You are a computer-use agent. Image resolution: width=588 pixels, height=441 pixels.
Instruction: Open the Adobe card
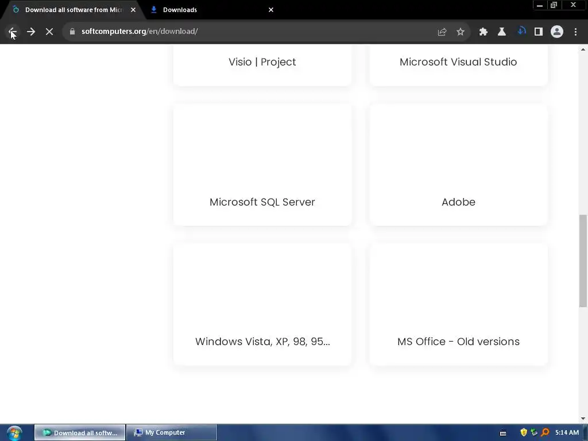458,165
